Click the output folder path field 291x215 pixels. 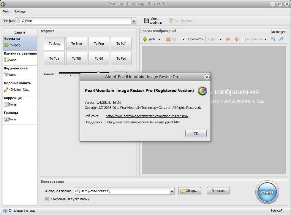click(122, 191)
